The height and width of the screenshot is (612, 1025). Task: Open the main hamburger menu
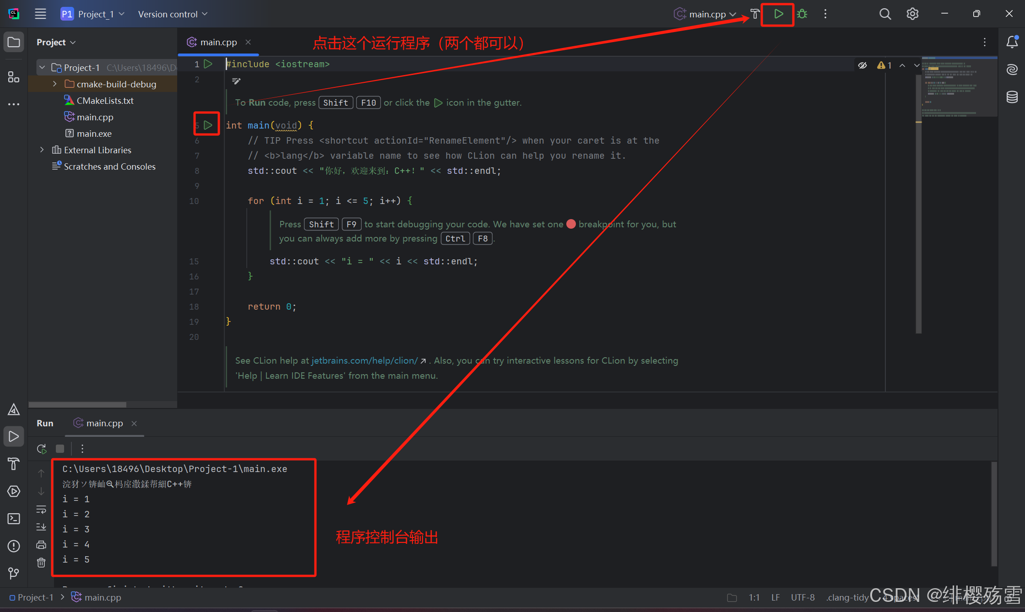click(40, 14)
